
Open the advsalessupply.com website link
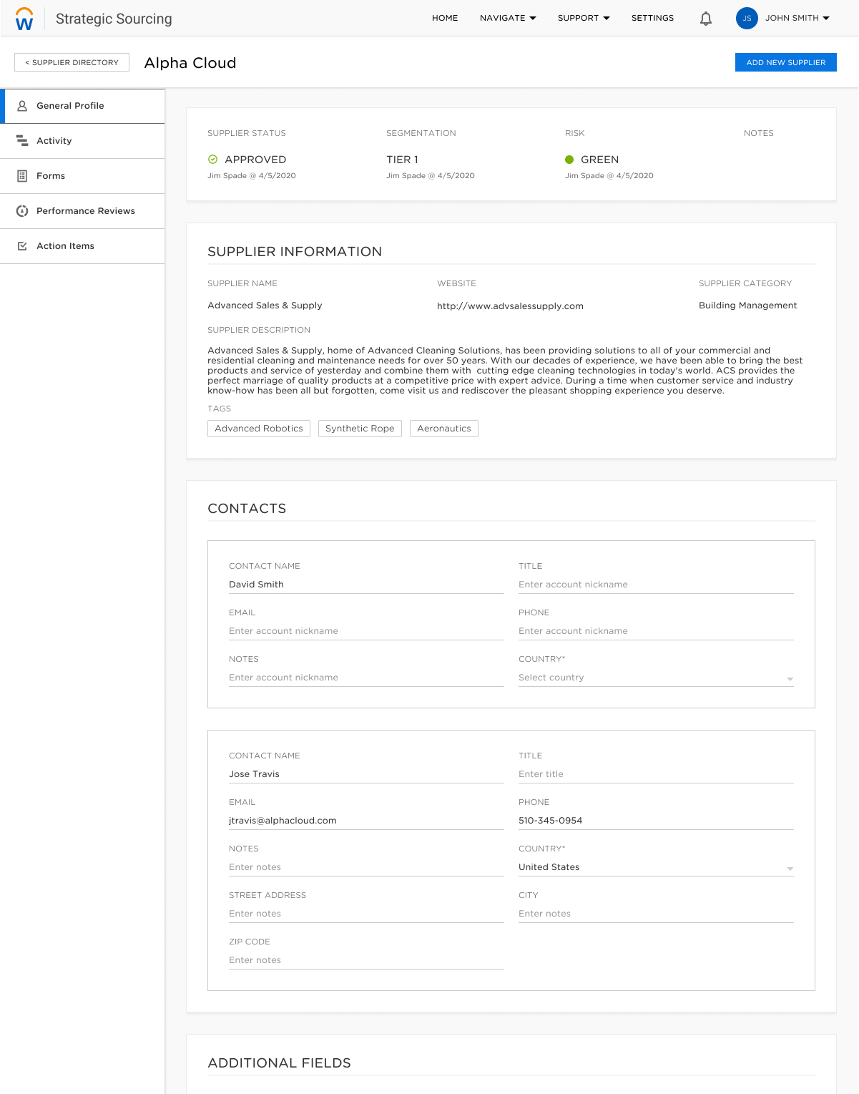pos(510,306)
